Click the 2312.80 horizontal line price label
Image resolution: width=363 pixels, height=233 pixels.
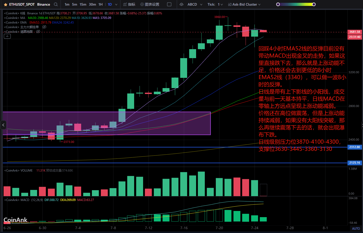pos(355,147)
